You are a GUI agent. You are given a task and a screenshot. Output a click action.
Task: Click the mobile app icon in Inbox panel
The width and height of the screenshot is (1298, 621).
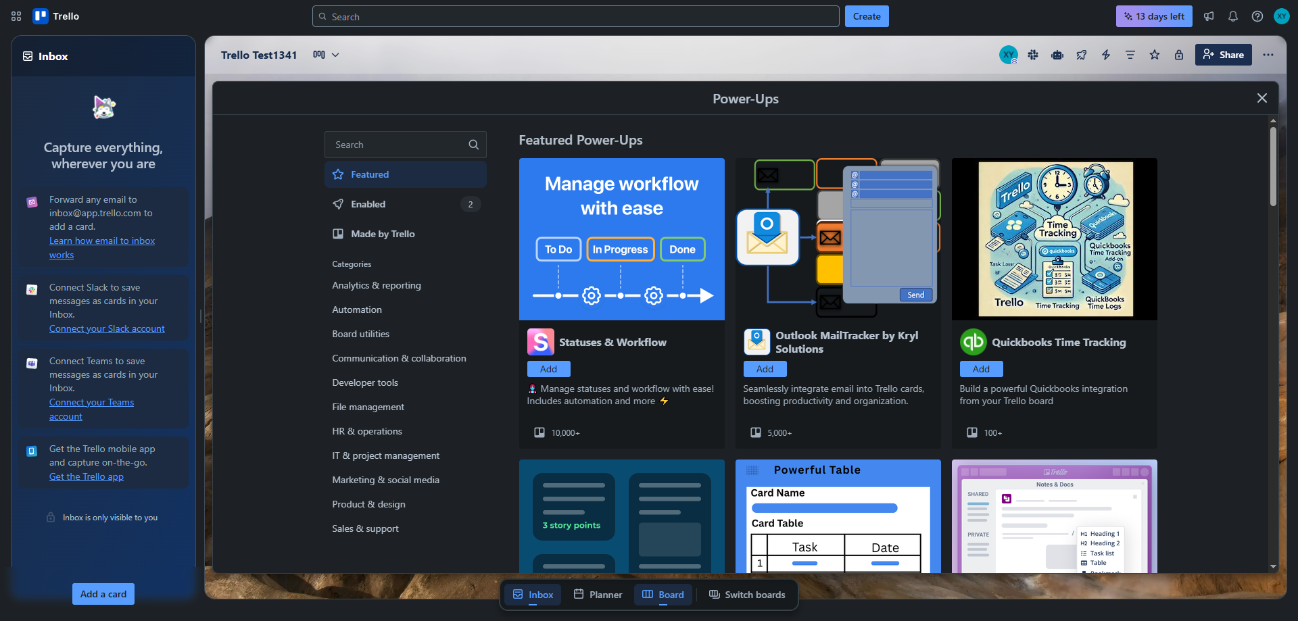[x=32, y=451]
